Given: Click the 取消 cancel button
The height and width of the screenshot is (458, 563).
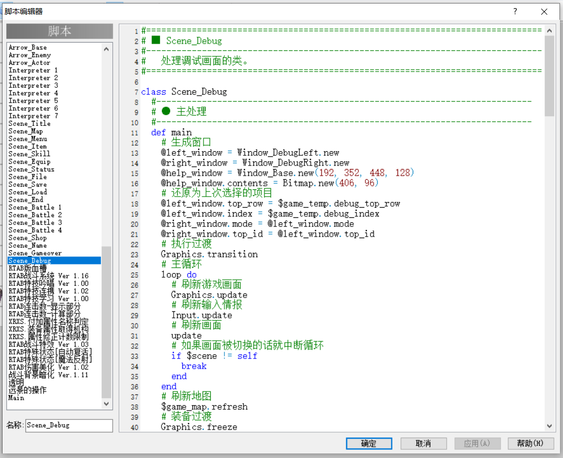Looking at the screenshot, I should tap(423, 444).
